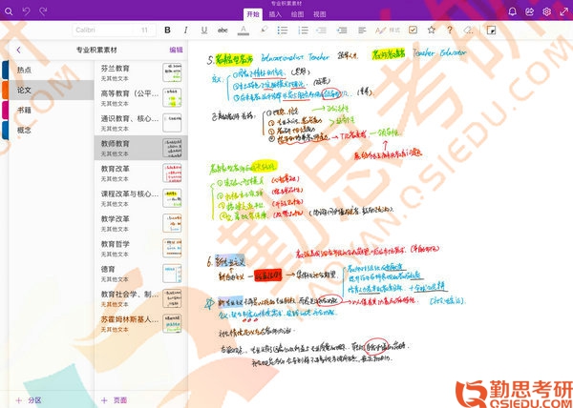This screenshot has height=408, width=573.
Task: Open the 通识教育、核心… page
Action: 141,123
